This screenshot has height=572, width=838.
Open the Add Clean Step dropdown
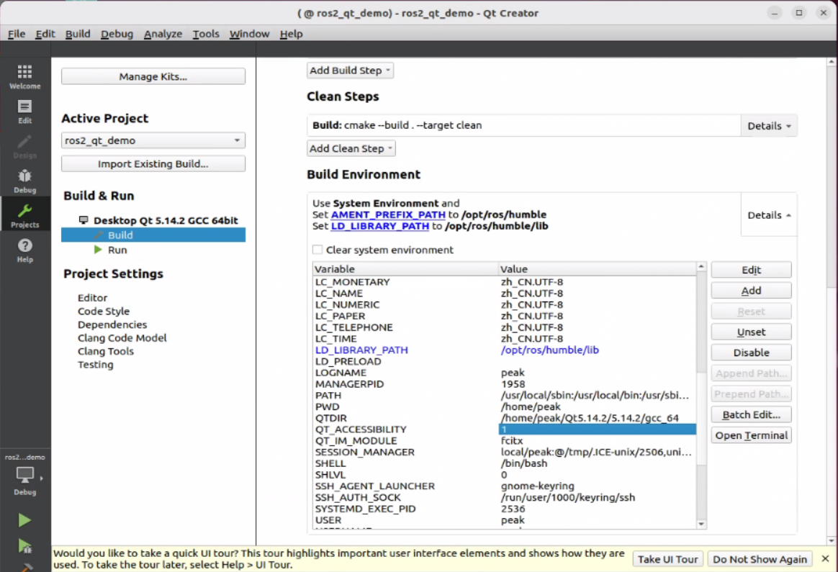351,148
